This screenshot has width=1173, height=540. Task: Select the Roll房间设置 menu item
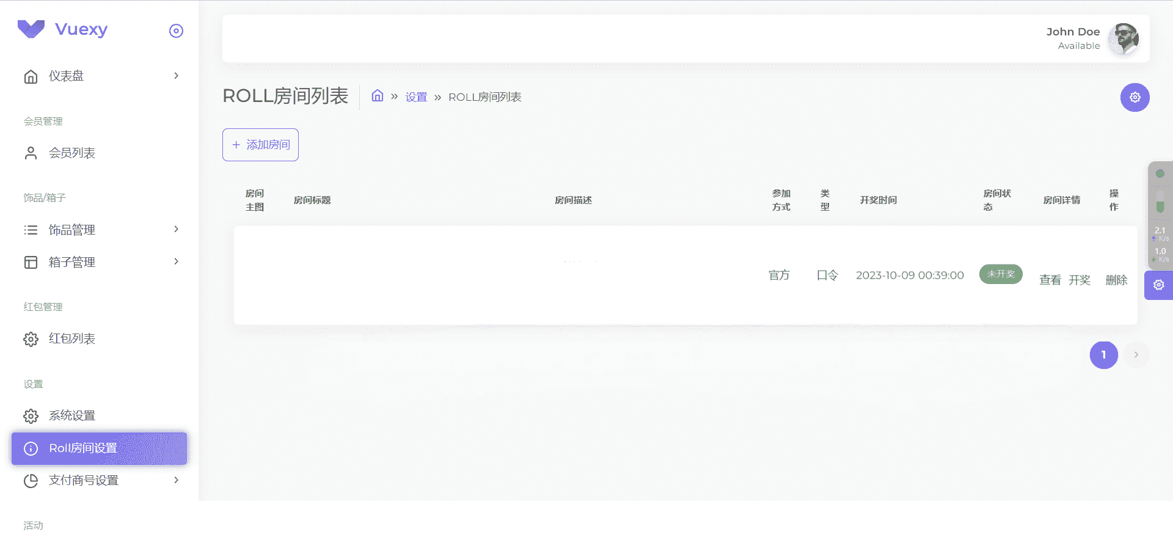point(99,448)
